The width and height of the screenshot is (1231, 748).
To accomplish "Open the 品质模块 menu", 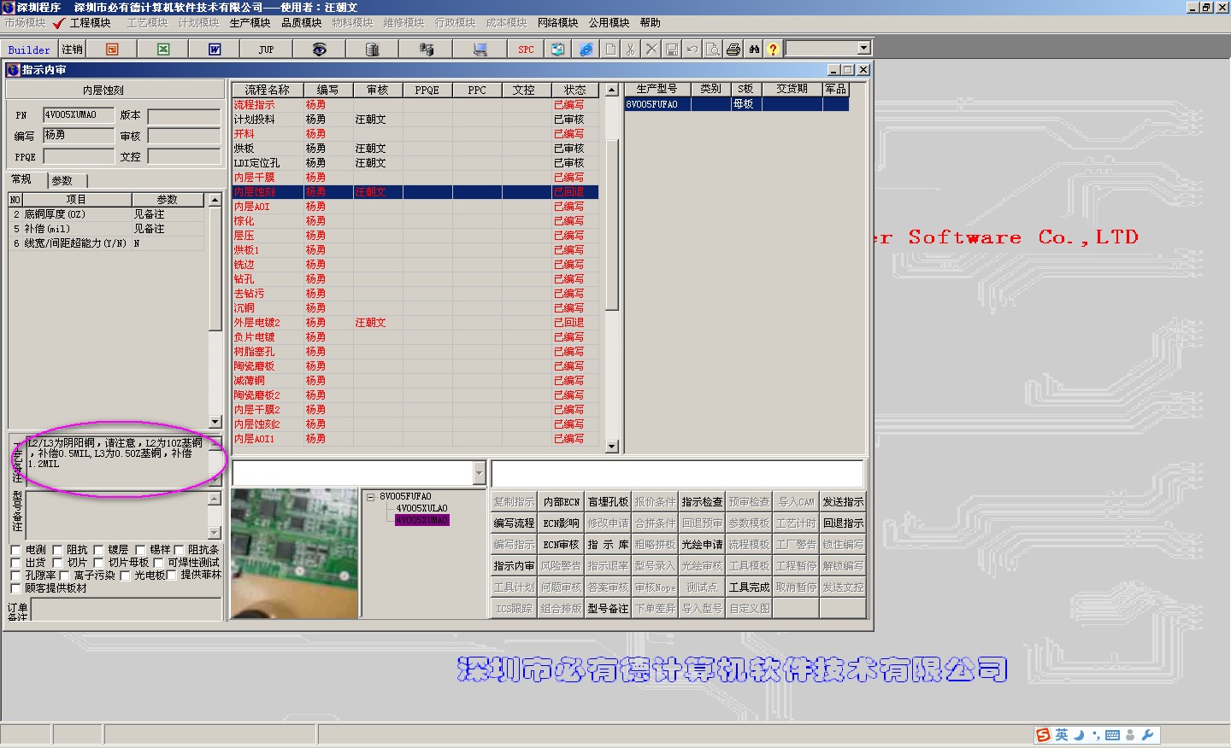I will click(x=301, y=23).
